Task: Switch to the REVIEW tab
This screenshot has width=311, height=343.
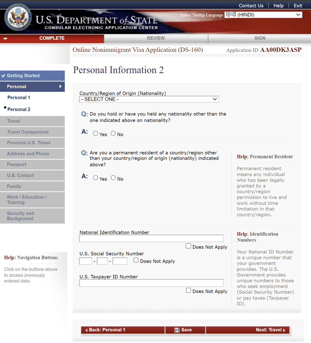Action: point(156,38)
